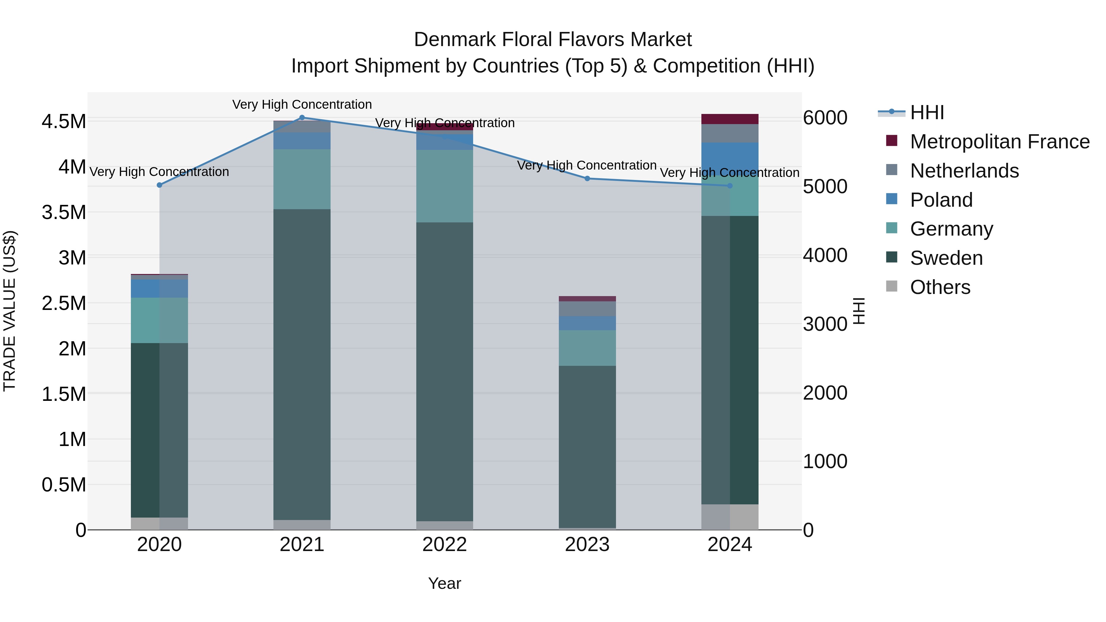Click the HHI data point for 2023
Screen dimensions: 1106x622
tap(587, 178)
